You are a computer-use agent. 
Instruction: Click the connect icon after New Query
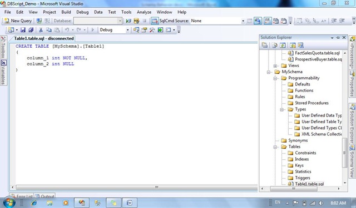(x=39, y=21)
